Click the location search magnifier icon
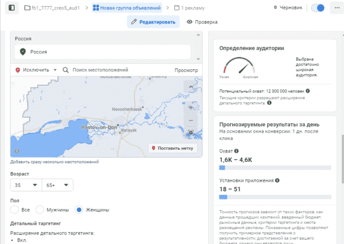This screenshot has width=344, height=244. pyautogui.click(x=66, y=70)
